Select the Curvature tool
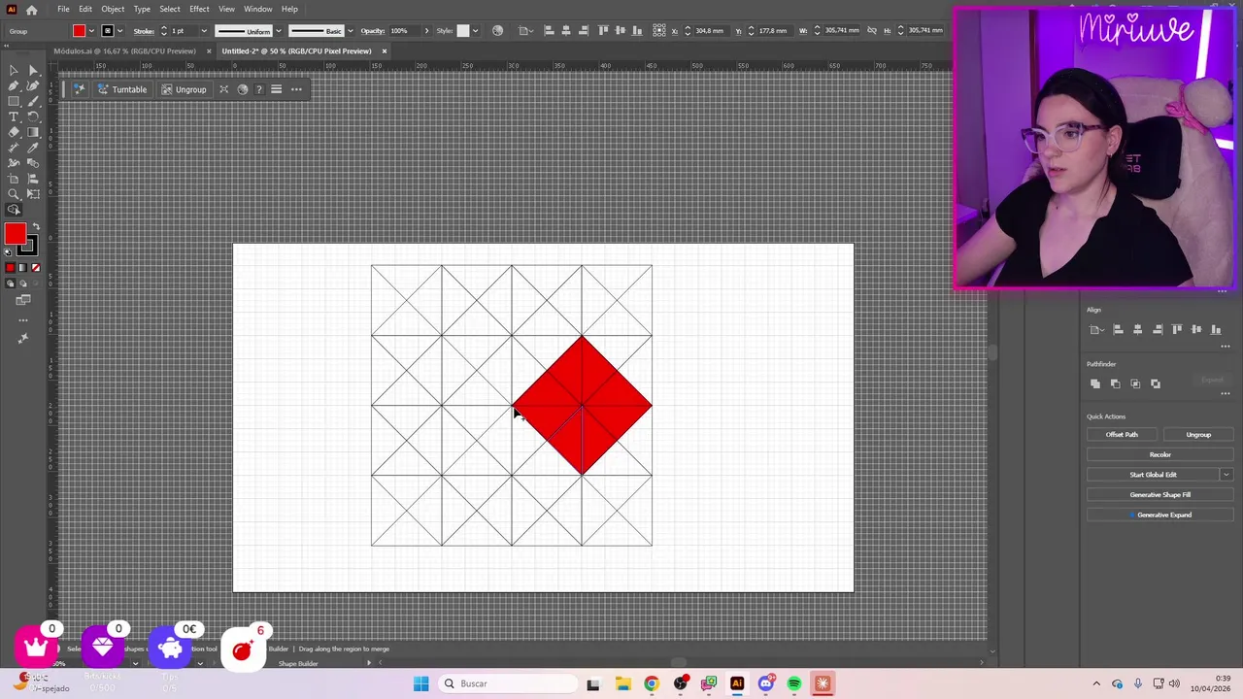 click(33, 85)
